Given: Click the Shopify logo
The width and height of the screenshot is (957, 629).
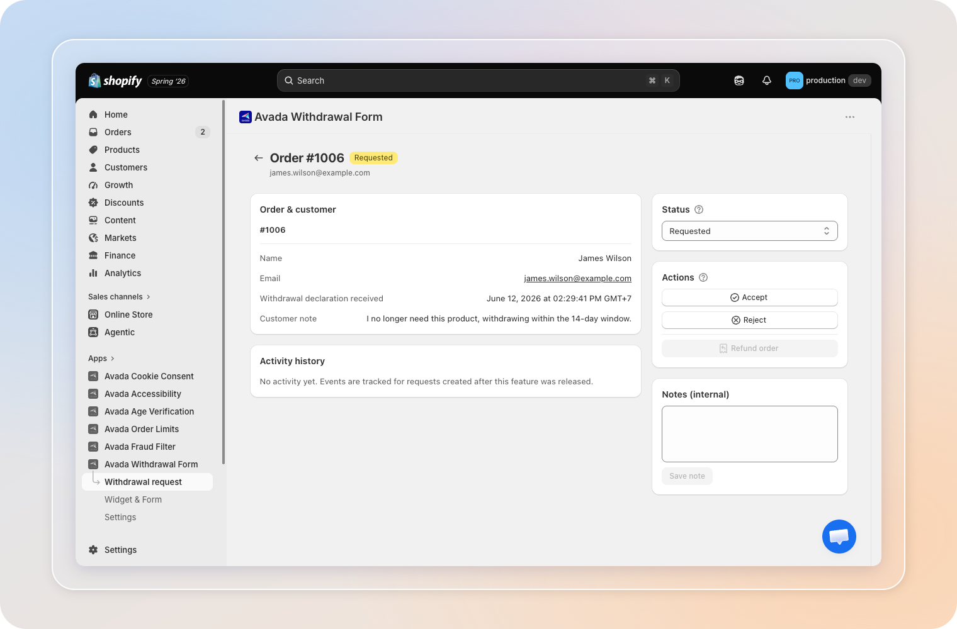Looking at the screenshot, I should point(115,81).
